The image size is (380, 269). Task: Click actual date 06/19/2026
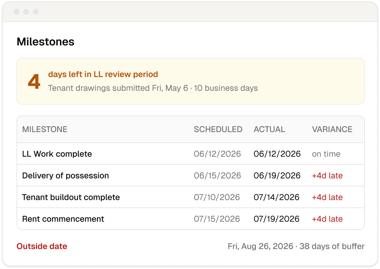coord(277,175)
